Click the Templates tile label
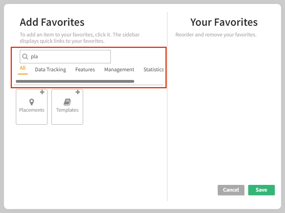Screen dimensions: 285x213 coord(67,110)
